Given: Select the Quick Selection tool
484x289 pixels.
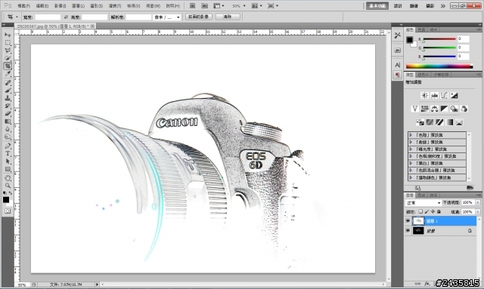Looking at the screenshot, I should point(8,58).
